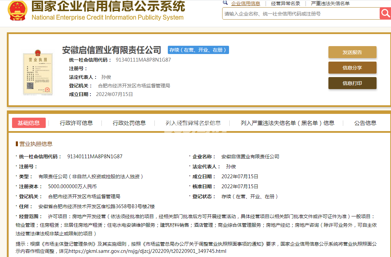Click the national emblem logo
Screen dimensions: 391x257
tap(18, 10)
